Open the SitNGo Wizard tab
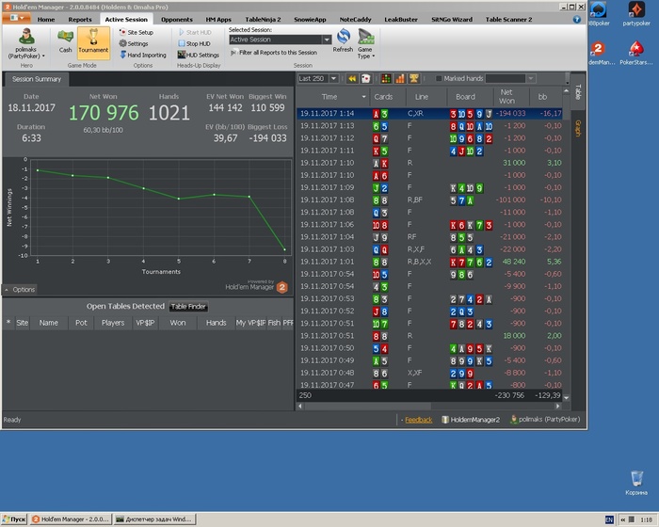This screenshot has height=527, width=659. 452,20
